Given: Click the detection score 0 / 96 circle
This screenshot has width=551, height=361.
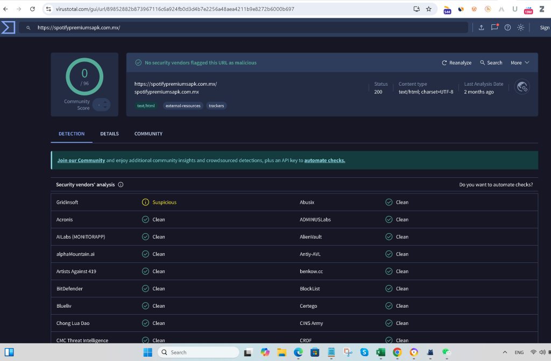Looking at the screenshot, I should click(84, 77).
